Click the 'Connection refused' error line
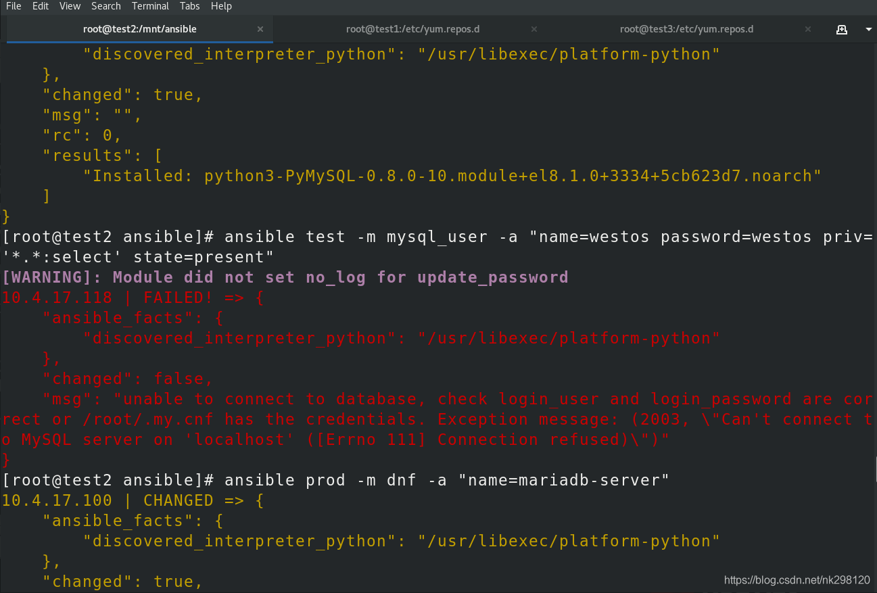This screenshot has width=877, height=593. tap(335, 440)
